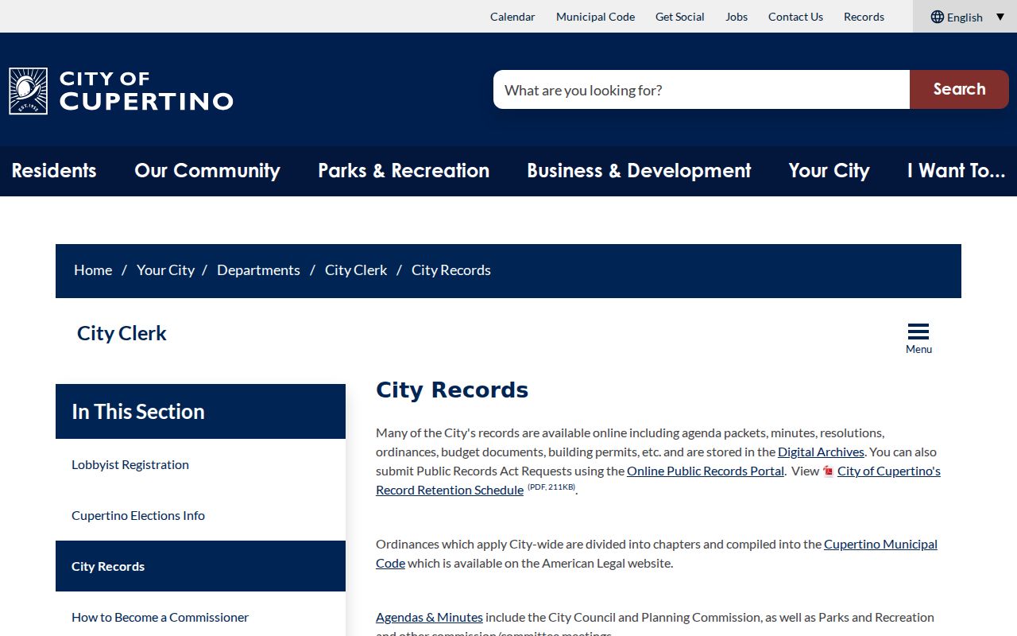This screenshot has height=636, width=1017.
Task: Click the Search button
Action: (959, 90)
